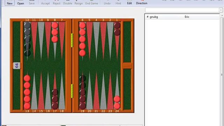The image size is (224, 126).
Task: Click empty point 5 triangle
Action: tap(90, 38)
